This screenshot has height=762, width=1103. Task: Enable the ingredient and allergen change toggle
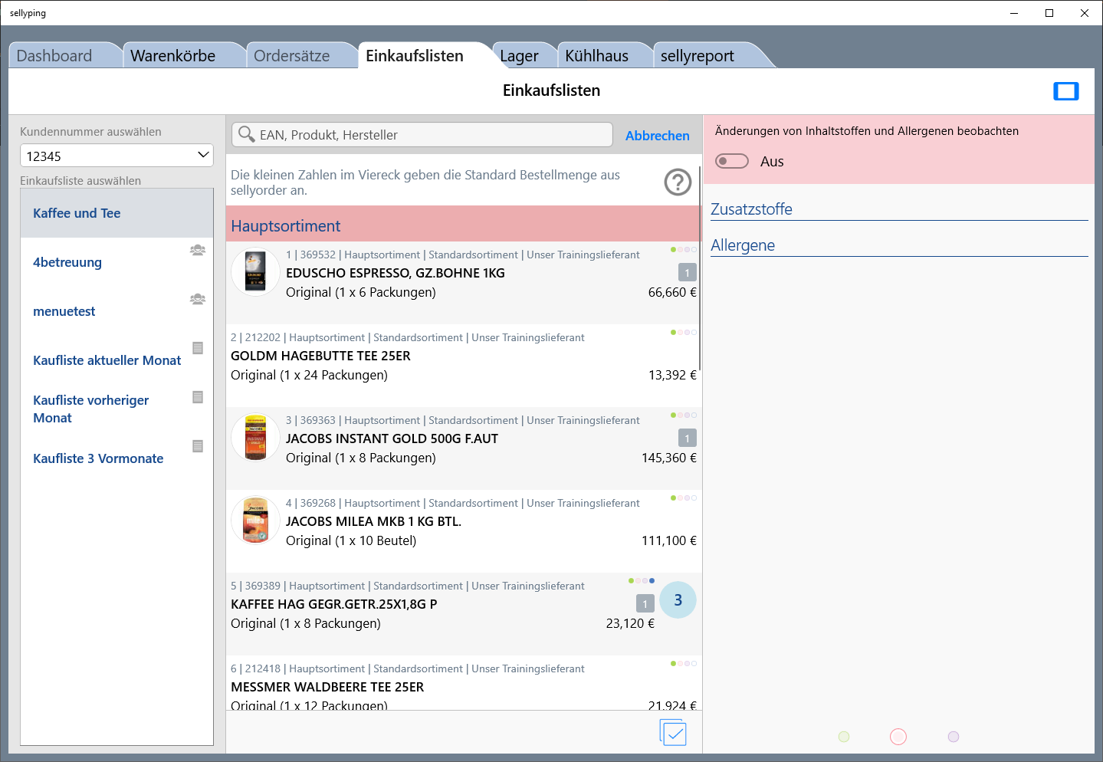point(731,161)
